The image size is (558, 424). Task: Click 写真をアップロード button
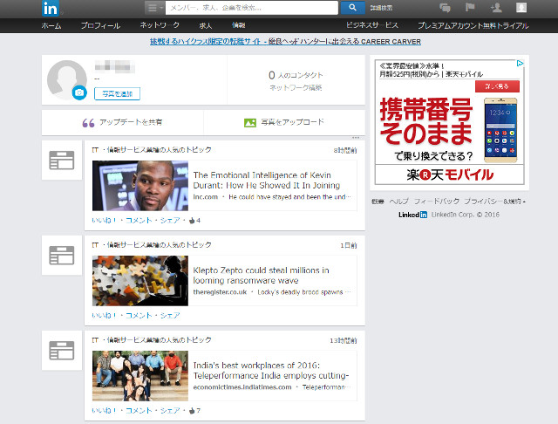coord(284,122)
